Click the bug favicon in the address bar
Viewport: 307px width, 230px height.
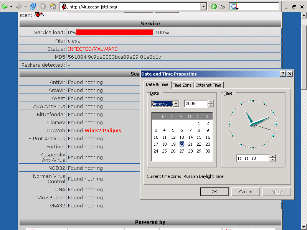click(64, 7)
